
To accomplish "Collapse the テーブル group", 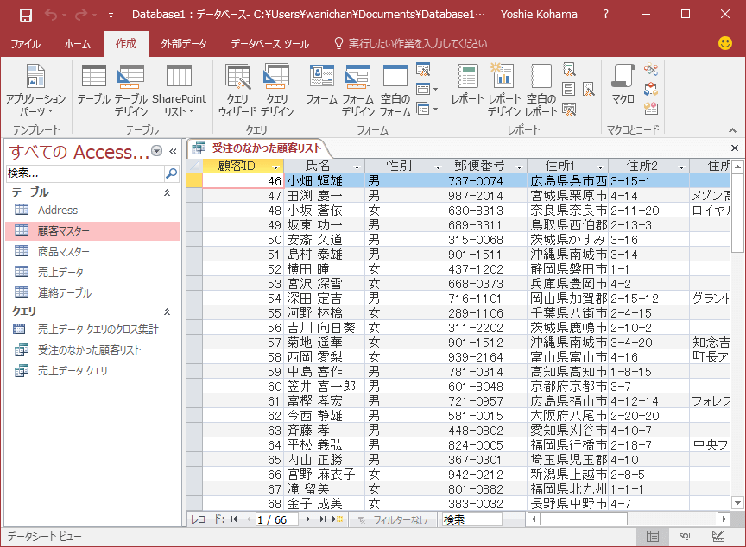I will click(x=167, y=192).
